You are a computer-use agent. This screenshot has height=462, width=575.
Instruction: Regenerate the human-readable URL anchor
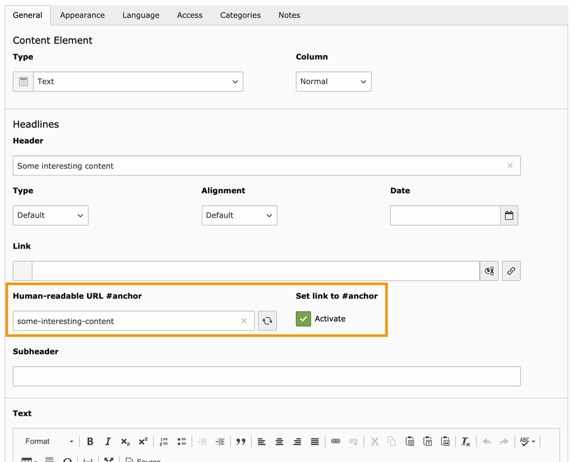(x=267, y=321)
